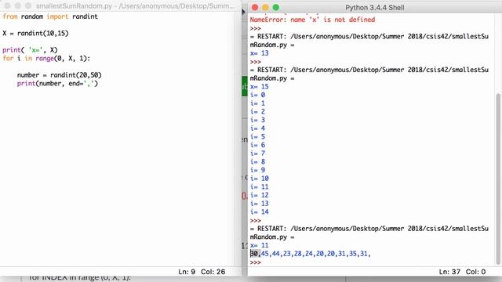Maximize the Python 3.4.4 Shell window
This screenshot has width=502, height=282.
(276, 7)
